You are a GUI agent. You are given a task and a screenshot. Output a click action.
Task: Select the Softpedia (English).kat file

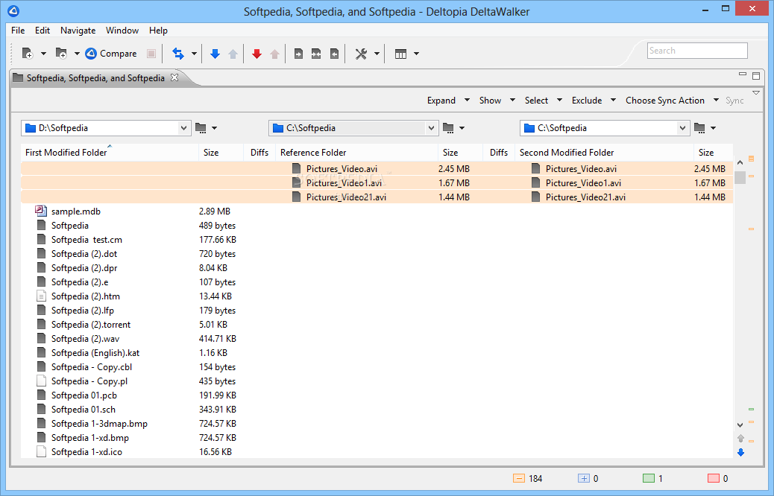click(95, 352)
